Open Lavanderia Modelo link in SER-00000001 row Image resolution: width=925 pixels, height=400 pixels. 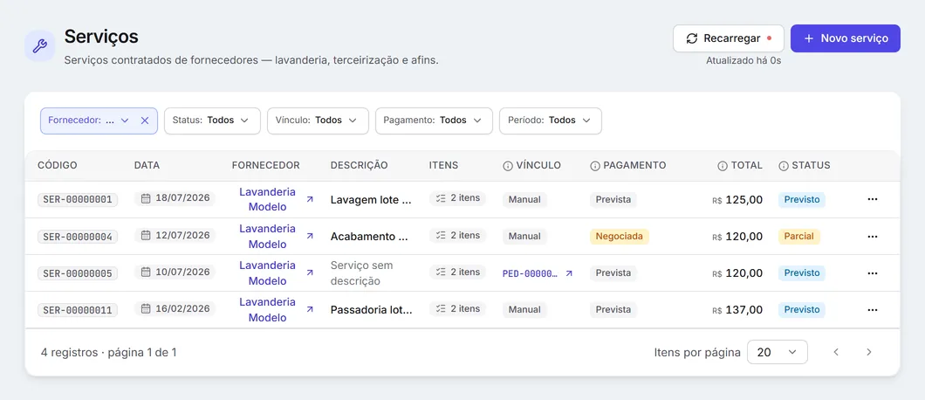click(x=267, y=200)
